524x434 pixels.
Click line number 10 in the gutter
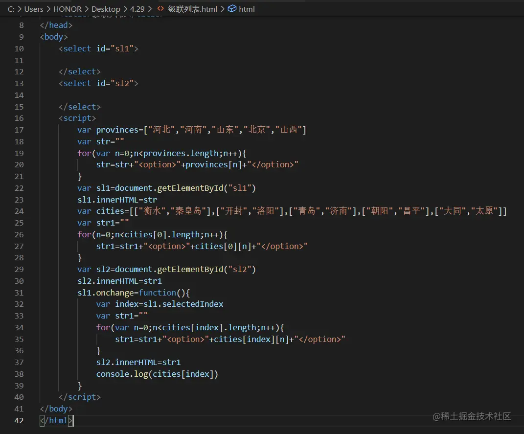coord(19,49)
